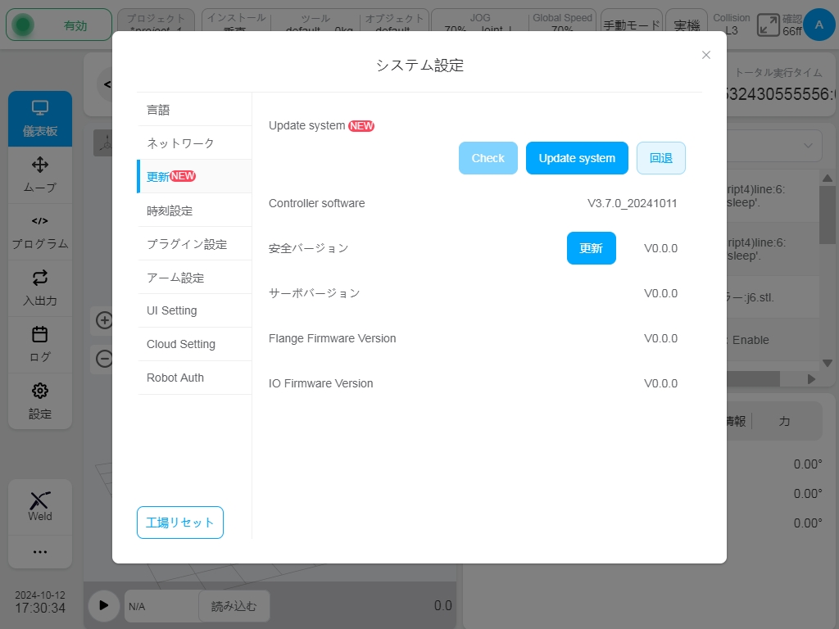Select the 更新 NEW settings tab

[x=194, y=177]
